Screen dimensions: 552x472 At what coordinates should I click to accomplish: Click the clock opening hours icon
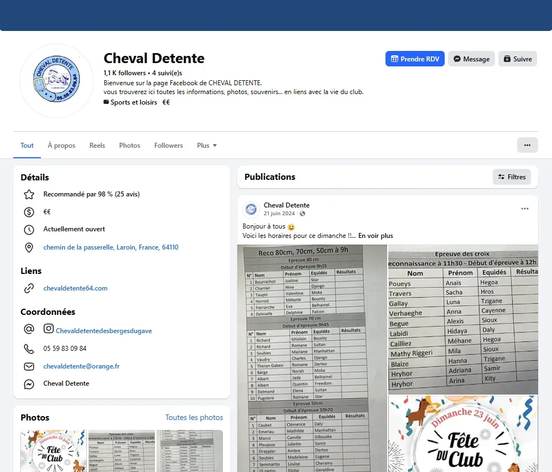(x=29, y=230)
